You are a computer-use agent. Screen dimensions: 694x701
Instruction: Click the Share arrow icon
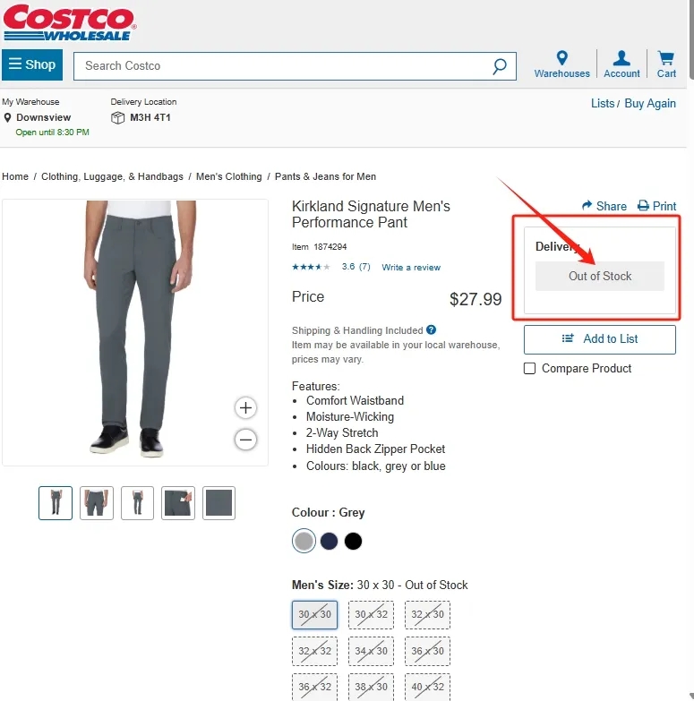pyautogui.click(x=587, y=205)
